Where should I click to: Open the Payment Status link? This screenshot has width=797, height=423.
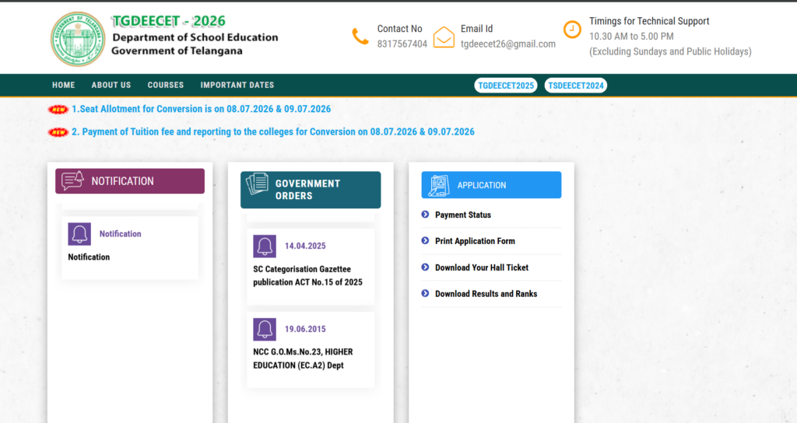pyautogui.click(x=463, y=215)
